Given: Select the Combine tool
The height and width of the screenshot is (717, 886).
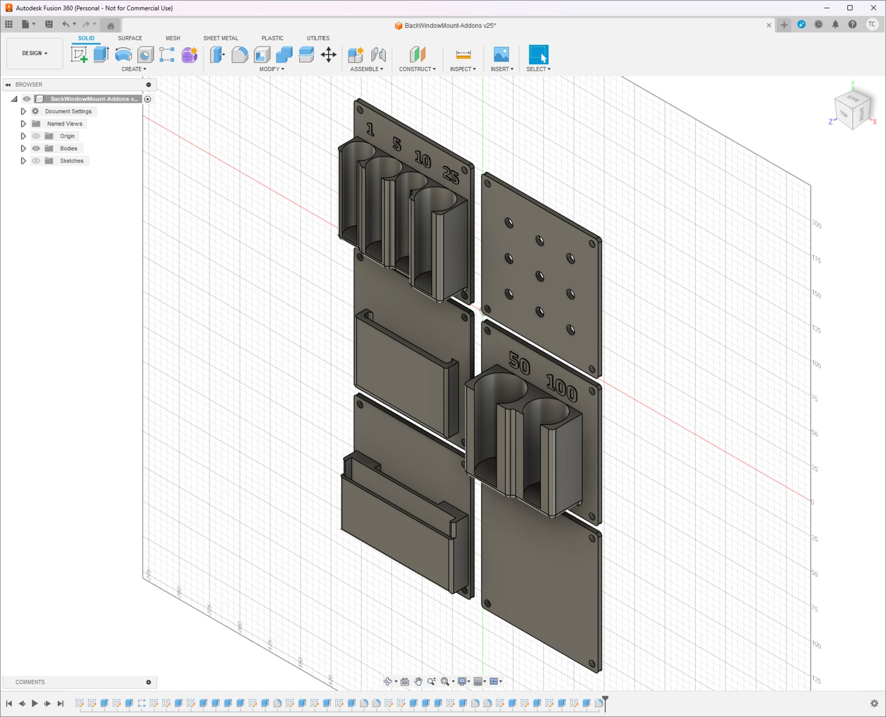Looking at the screenshot, I should [284, 54].
